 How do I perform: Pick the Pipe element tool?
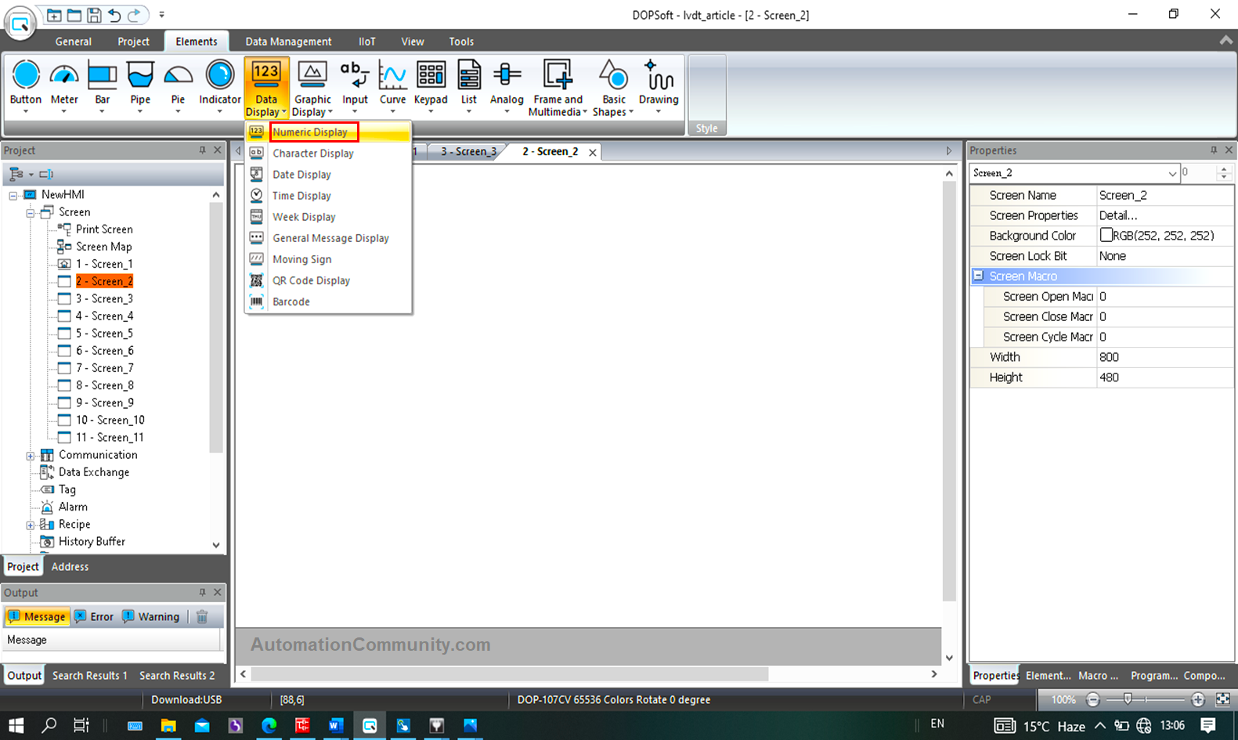[x=140, y=87]
